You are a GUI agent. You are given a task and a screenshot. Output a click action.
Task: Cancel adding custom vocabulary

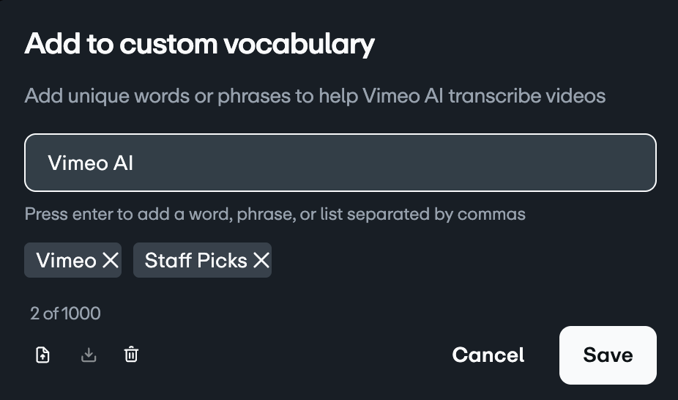click(x=488, y=355)
